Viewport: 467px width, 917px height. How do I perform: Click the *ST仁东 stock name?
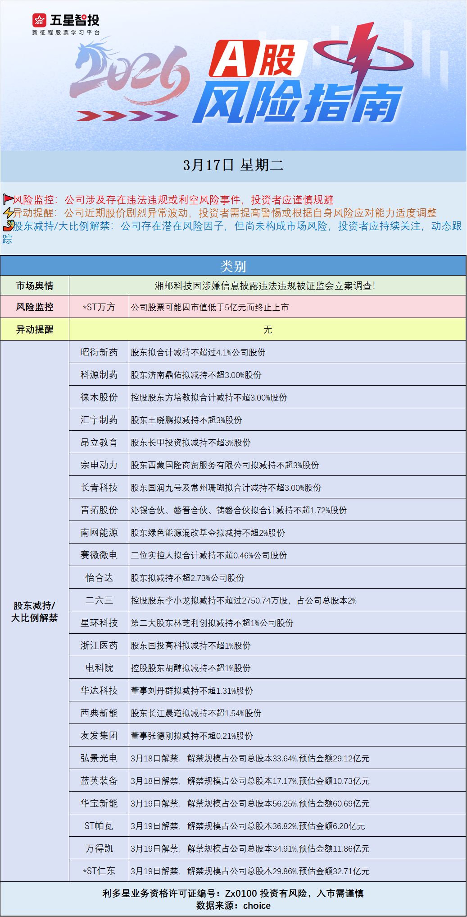[x=99, y=871]
